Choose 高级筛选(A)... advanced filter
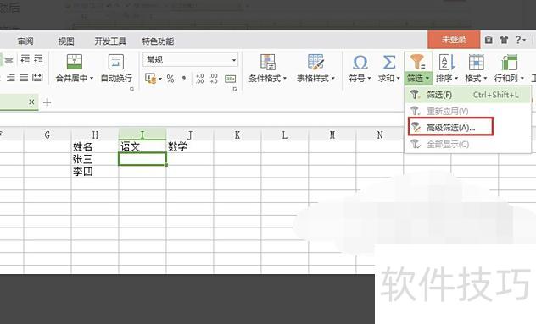This screenshot has width=536, height=324. (450, 127)
